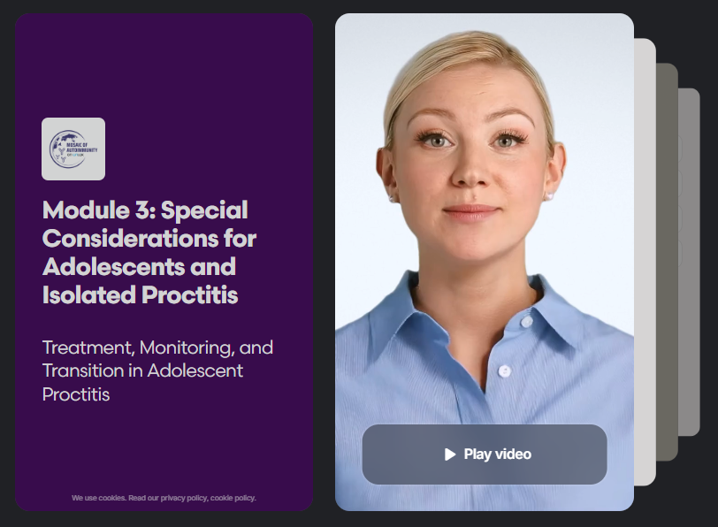Click the play triangle icon
The height and width of the screenshot is (527, 718).
tap(450, 454)
